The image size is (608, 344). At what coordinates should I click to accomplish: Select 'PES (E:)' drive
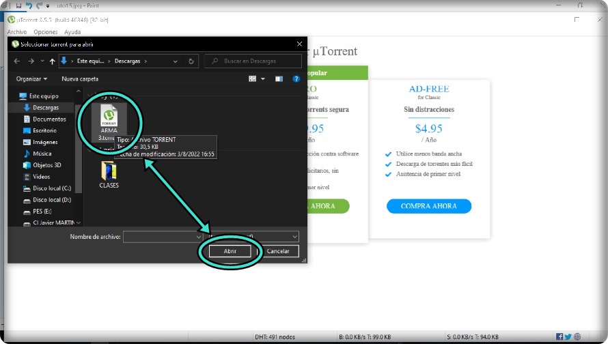42,212
